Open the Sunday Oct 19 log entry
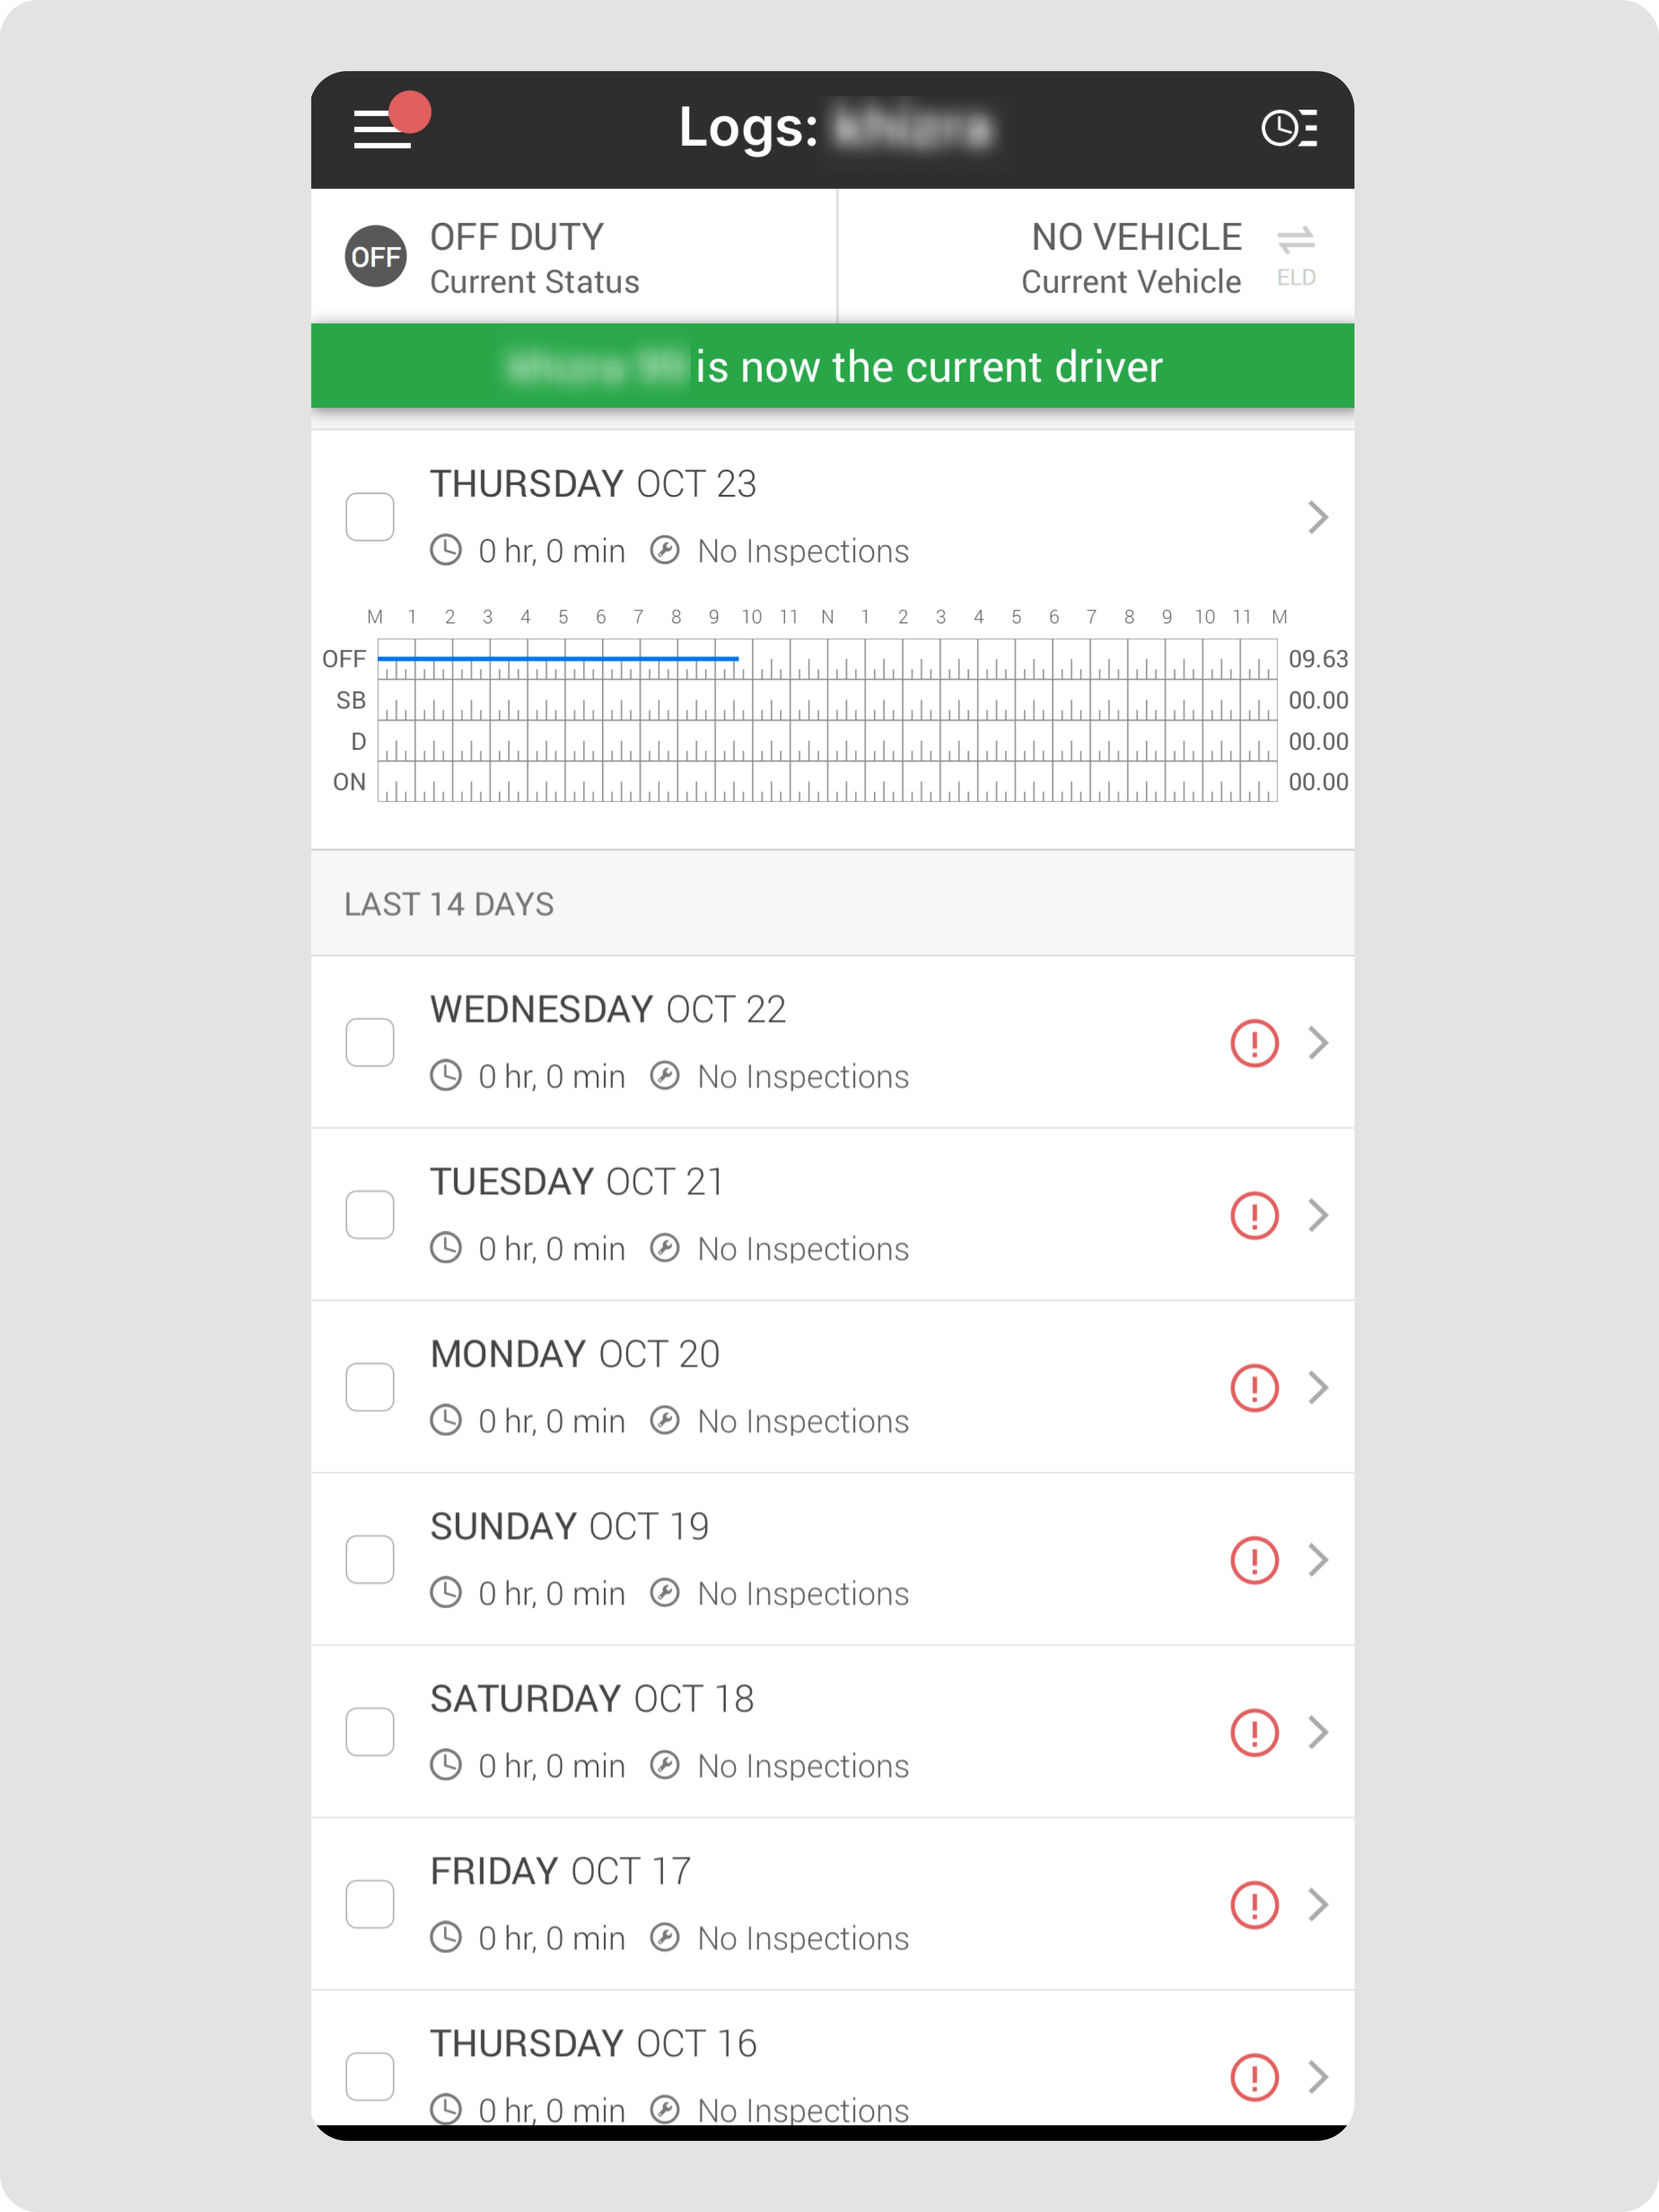This screenshot has width=1659, height=2212. (700, 1559)
